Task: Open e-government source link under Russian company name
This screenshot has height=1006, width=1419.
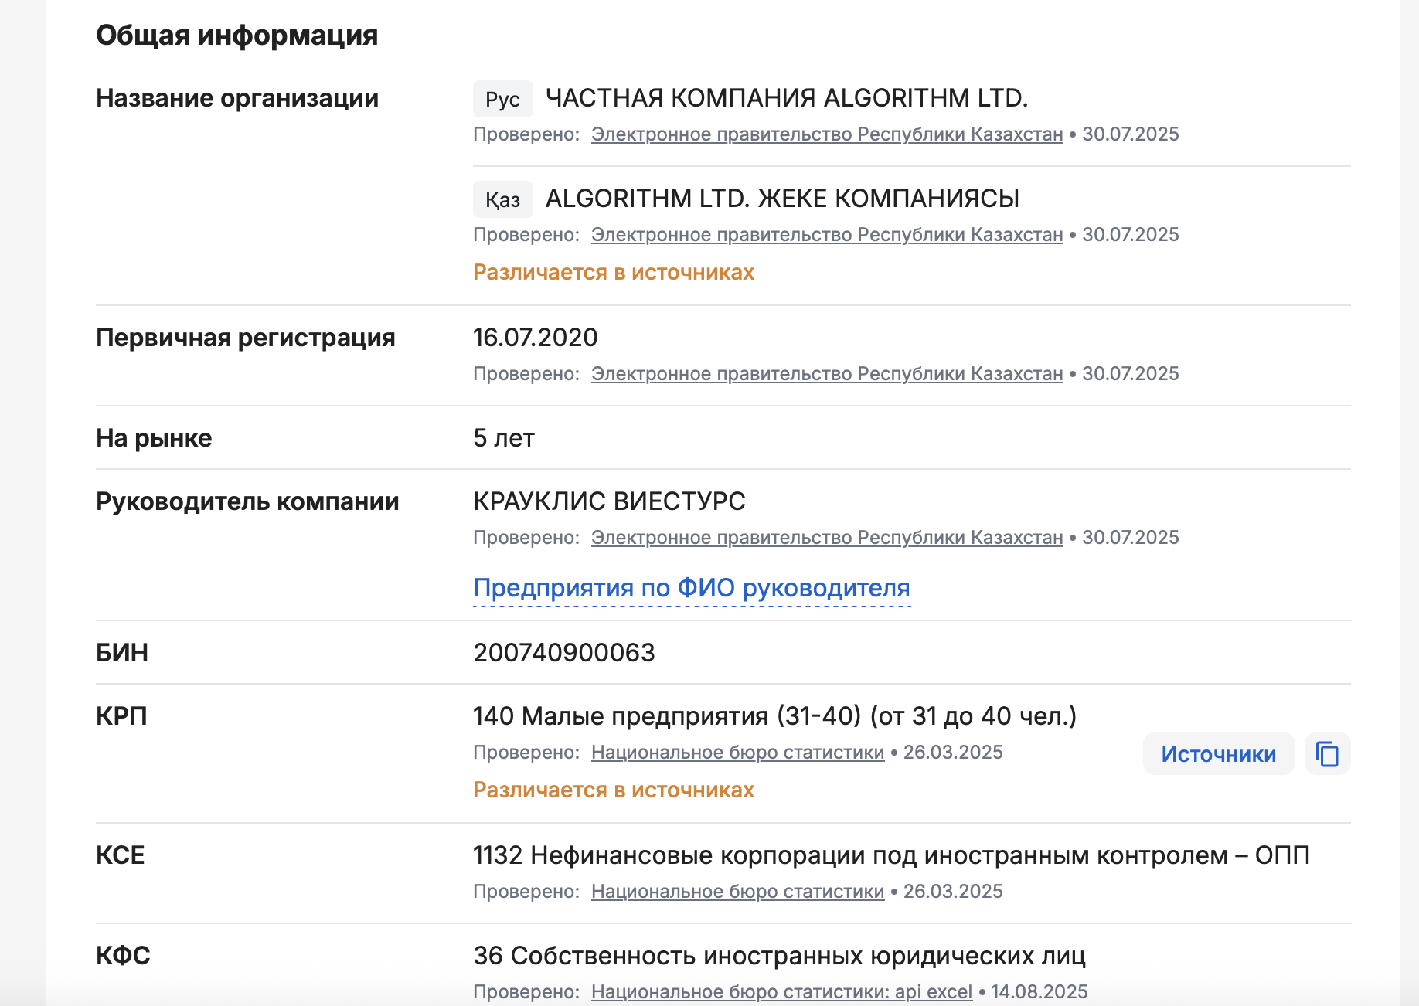Action: tap(826, 134)
